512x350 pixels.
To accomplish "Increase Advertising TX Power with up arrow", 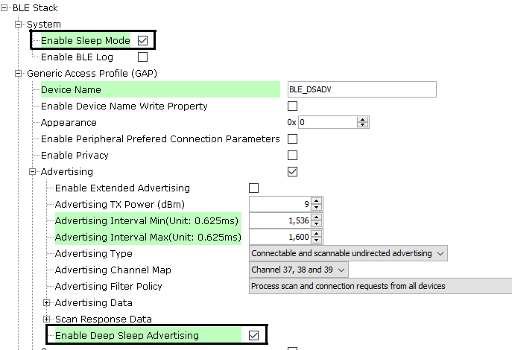I will pyautogui.click(x=317, y=201).
